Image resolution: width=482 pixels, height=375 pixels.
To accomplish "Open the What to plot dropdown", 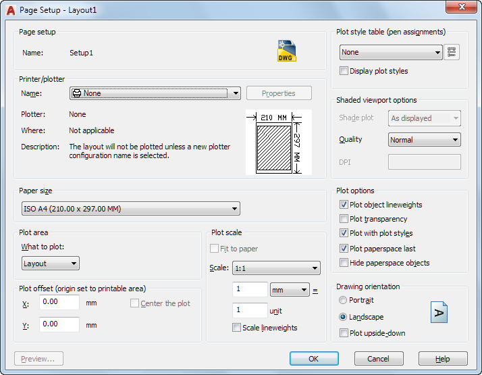I will pos(50,264).
